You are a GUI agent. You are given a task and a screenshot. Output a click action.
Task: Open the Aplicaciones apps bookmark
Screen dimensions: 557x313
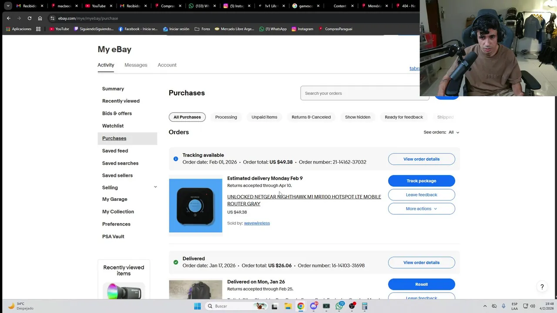[19, 29]
